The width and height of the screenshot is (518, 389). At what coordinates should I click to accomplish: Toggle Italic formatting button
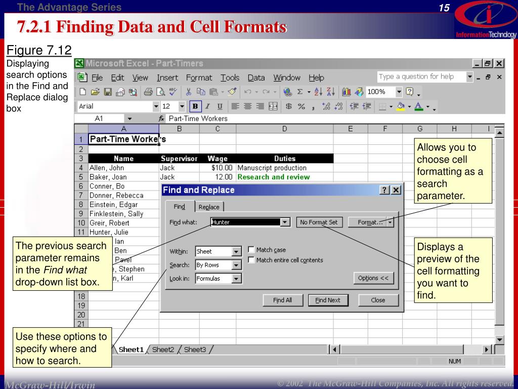click(x=207, y=106)
